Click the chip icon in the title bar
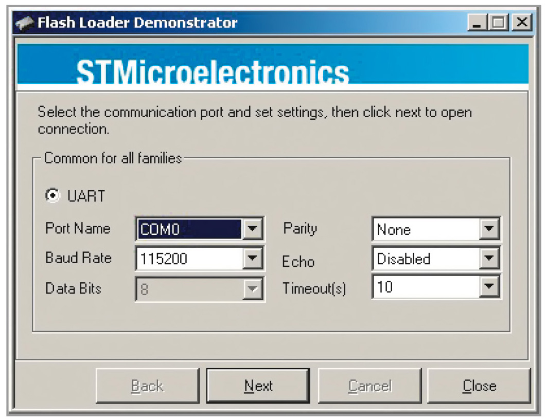The width and height of the screenshot is (546, 420). [24, 24]
